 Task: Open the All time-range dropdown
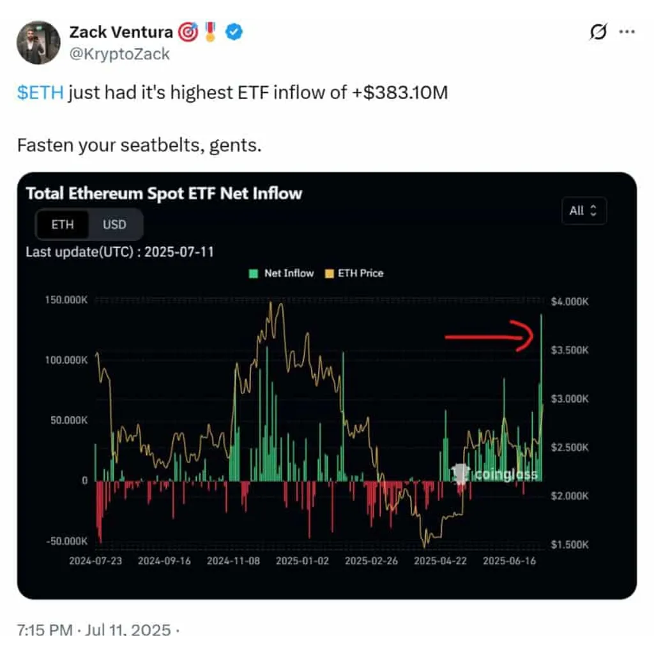pos(584,211)
